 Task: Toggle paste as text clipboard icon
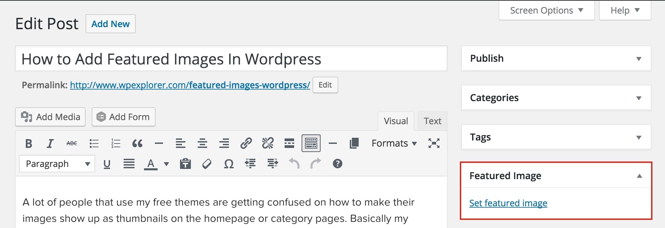[185, 164]
